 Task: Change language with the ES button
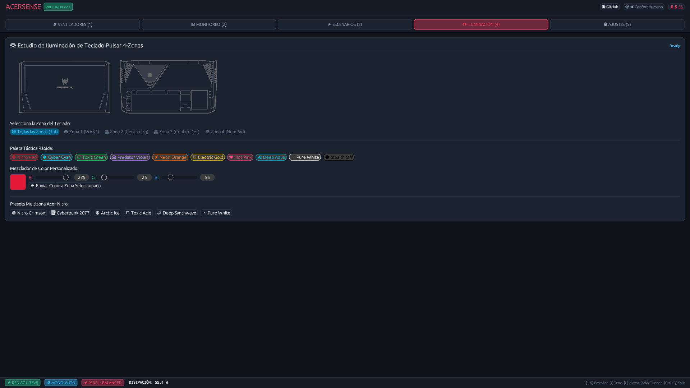[x=676, y=7]
